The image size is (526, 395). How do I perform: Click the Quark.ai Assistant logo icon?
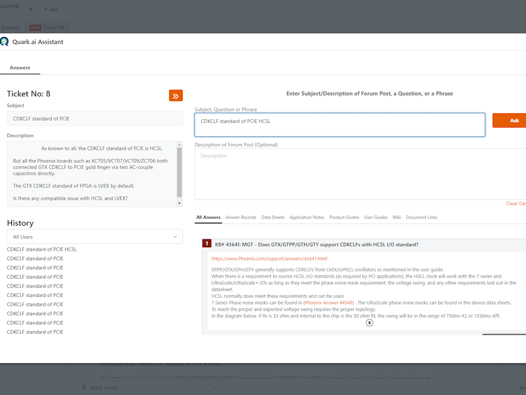click(5, 42)
